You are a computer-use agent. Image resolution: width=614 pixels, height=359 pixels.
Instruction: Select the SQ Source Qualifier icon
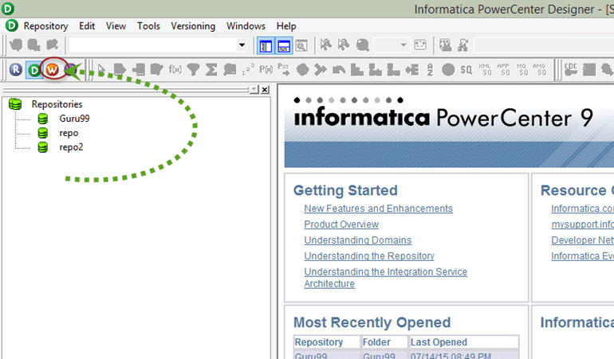[466, 69]
